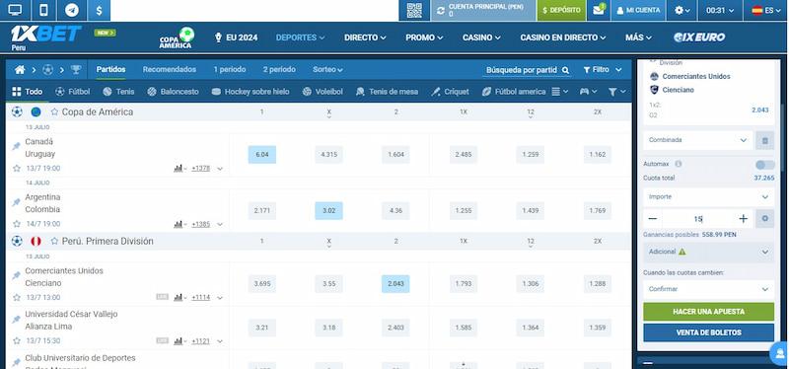Go to the home icon breadcrumb
The image size is (789, 369).
tap(20, 70)
